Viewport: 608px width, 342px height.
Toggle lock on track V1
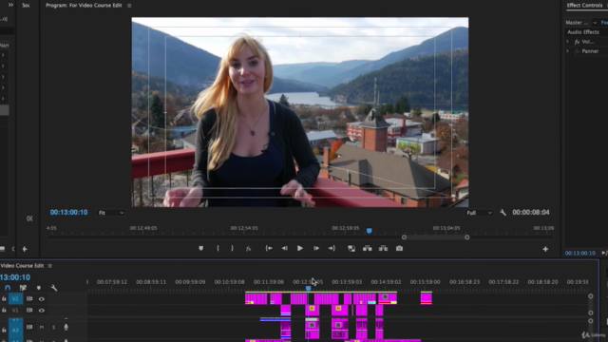4,311
